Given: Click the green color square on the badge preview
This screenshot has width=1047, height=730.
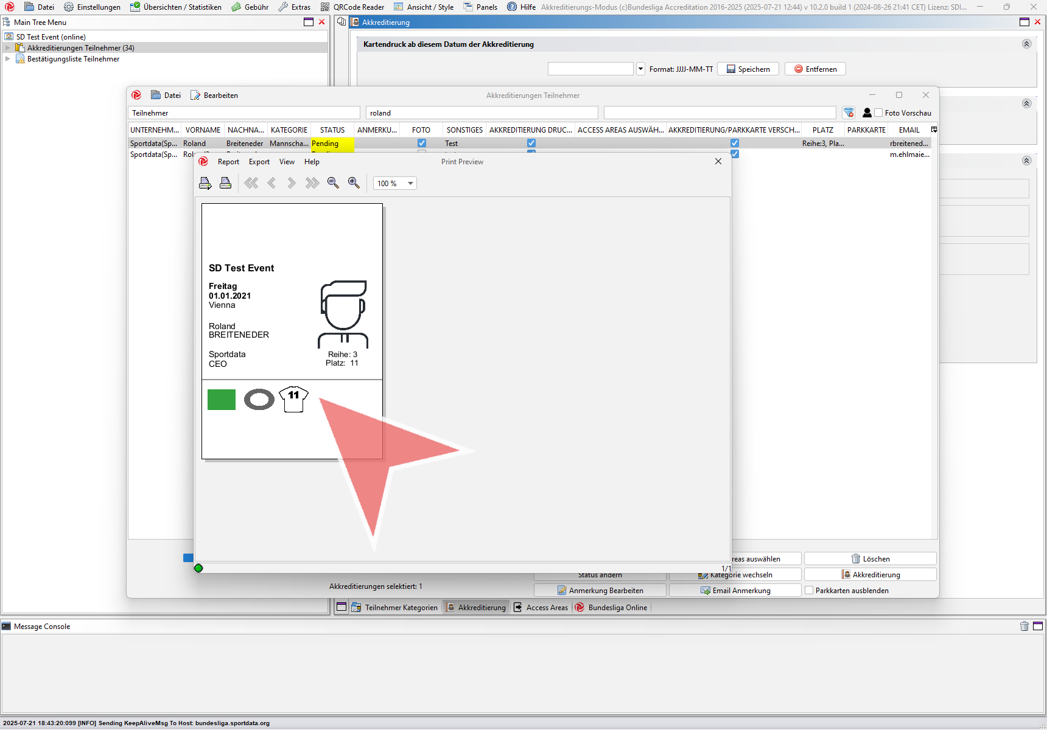Looking at the screenshot, I should pos(222,400).
